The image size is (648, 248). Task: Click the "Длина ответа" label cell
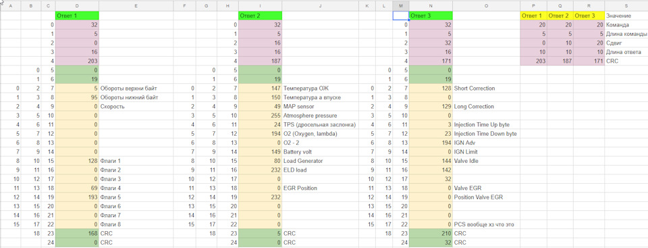626,52
